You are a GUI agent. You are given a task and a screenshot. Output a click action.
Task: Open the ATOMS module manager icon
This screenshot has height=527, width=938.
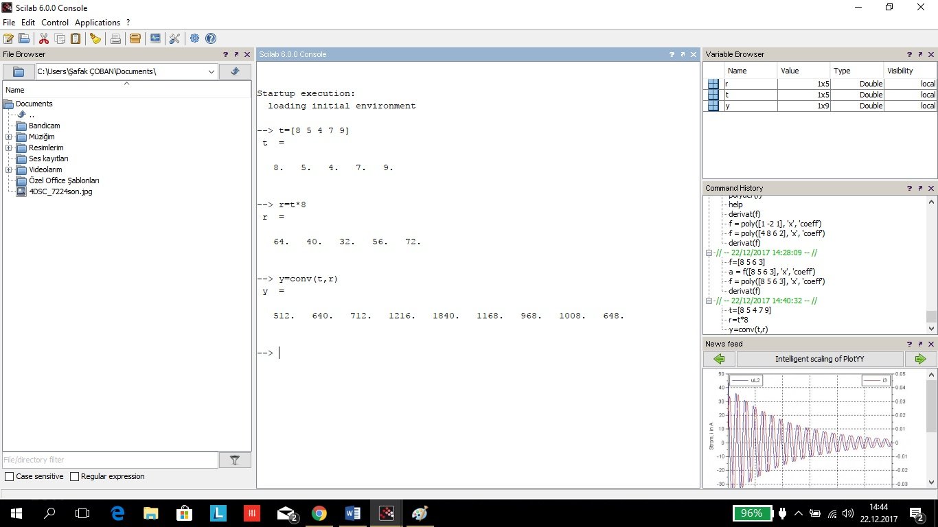coord(135,38)
